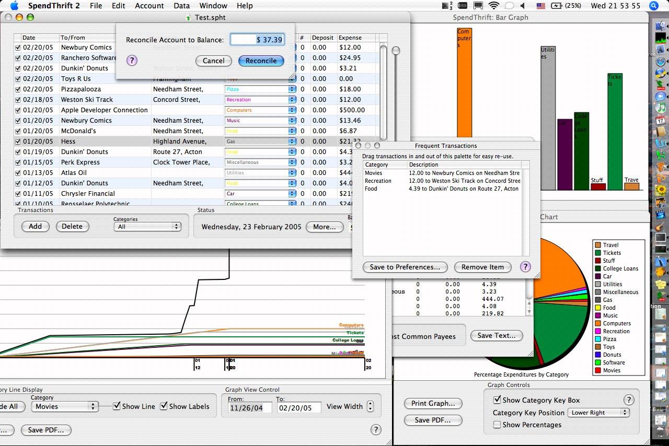
Task: Click the Reconcile button
Action: [261, 61]
